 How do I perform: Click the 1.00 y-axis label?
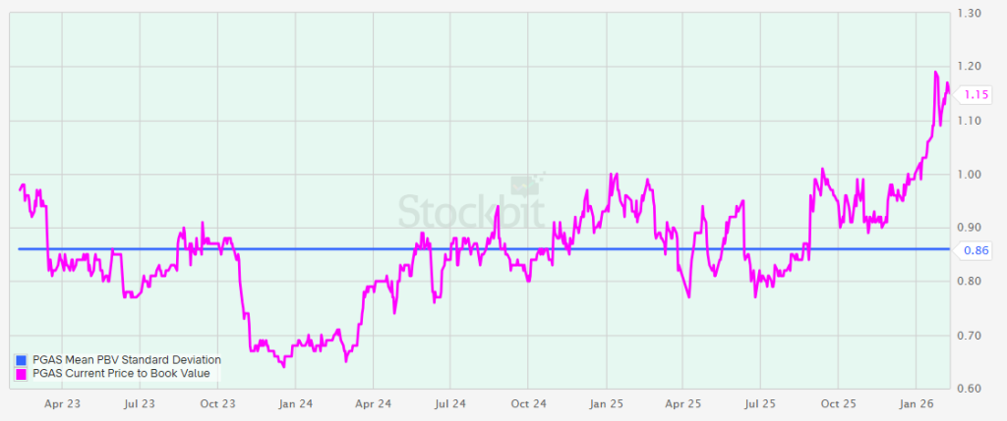(976, 175)
